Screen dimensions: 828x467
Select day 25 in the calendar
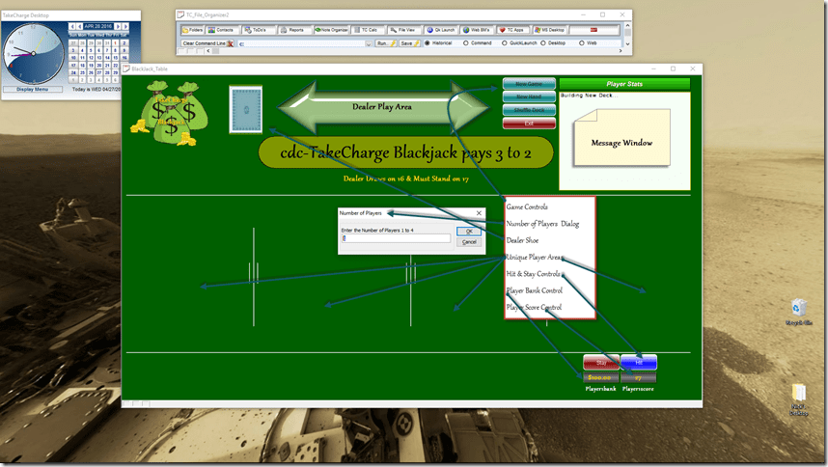coord(82,72)
